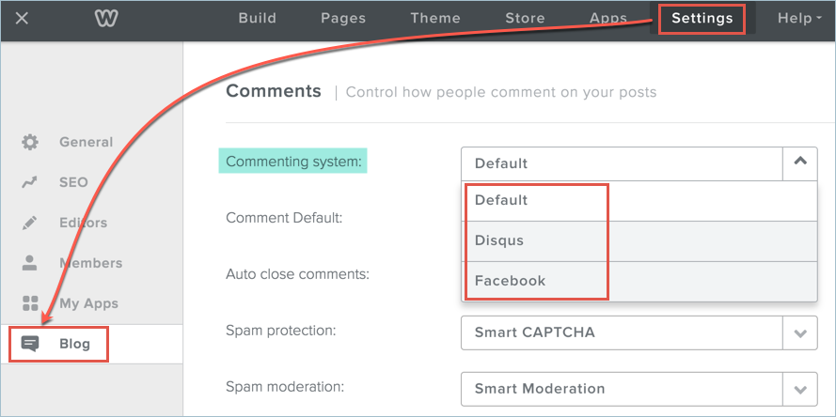836x417 pixels.
Task: Select Facebook from the dropdown list
Action: click(x=510, y=281)
